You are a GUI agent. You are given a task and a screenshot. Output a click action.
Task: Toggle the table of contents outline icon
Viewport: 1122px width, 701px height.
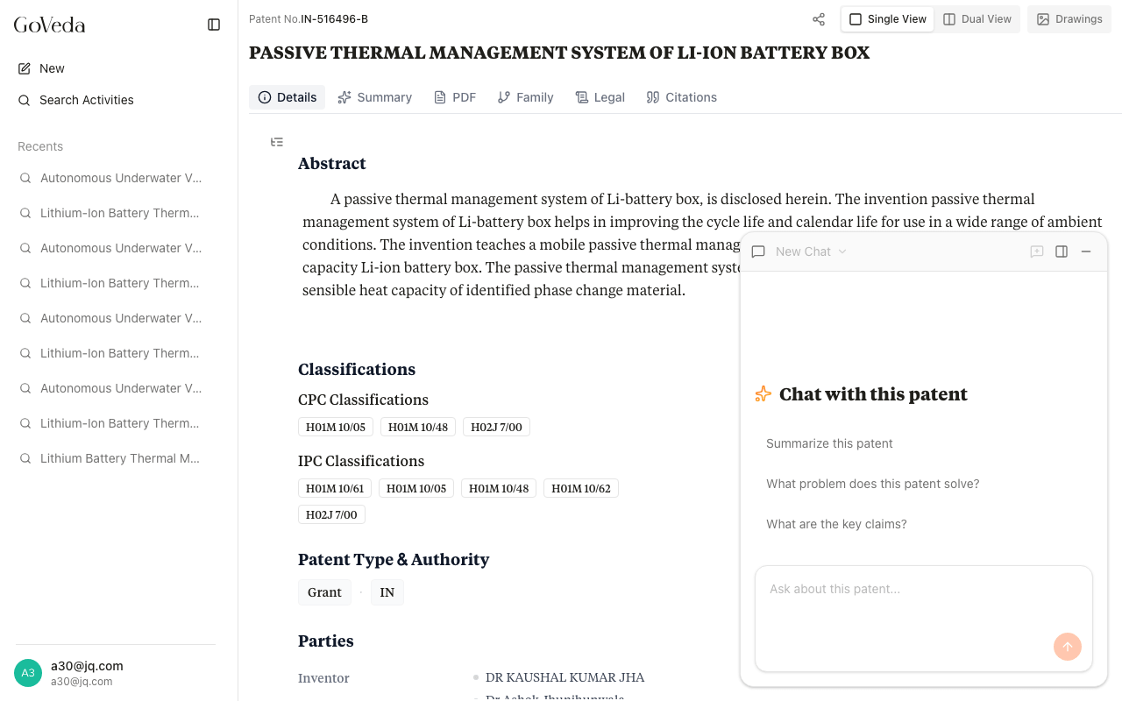(x=277, y=142)
